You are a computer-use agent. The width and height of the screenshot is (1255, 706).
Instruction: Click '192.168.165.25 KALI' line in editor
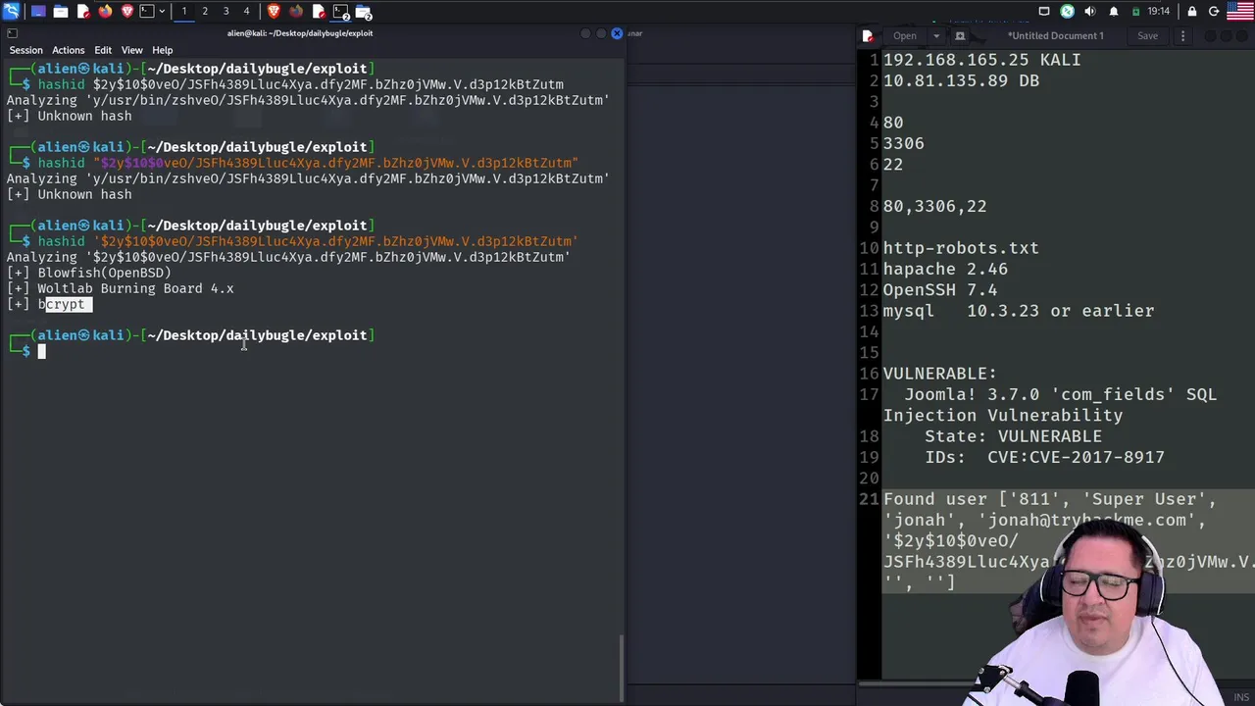coord(981,60)
